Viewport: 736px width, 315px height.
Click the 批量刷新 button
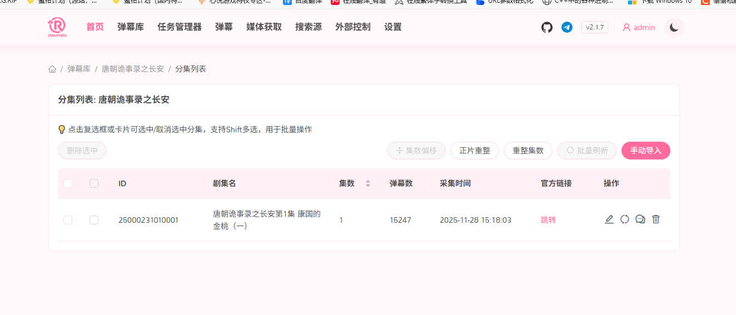tap(587, 151)
